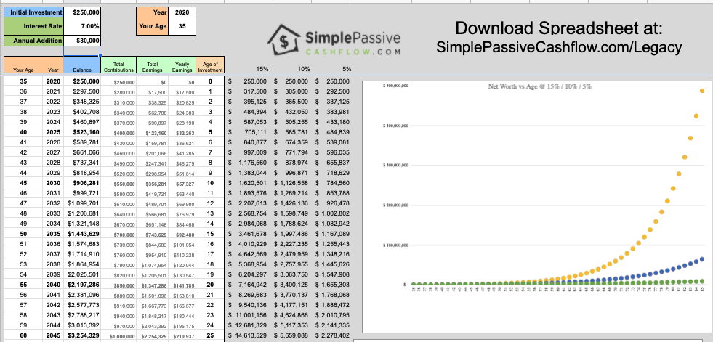Select the Interest Rate 7.00% cell
This screenshot has height=342, width=713.
pyautogui.click(x=82, y=26)
